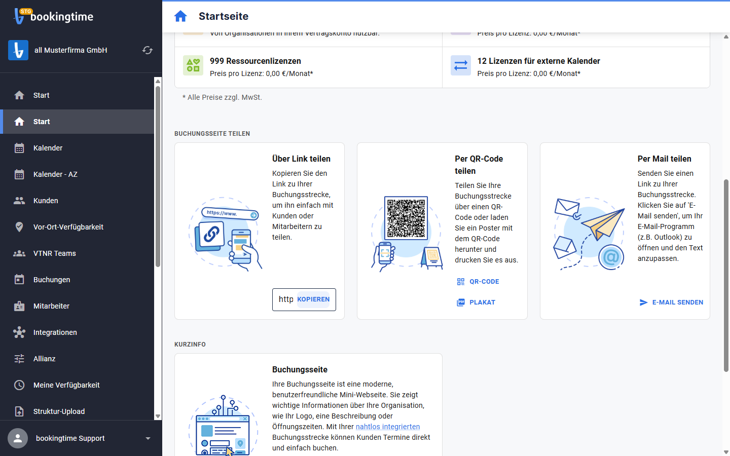Click the bookingtime logo in the sidebar header
The height and width of the screenshot is (456, 730).
coord(54,16)
